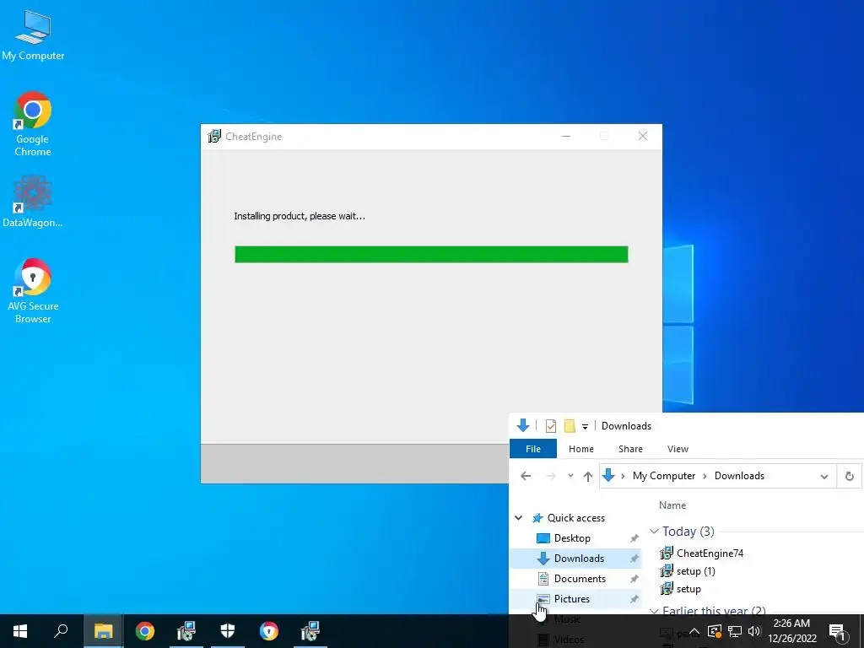Screen dimensions: 864x648
Task: Minimize the CheatEngine installer window
Action: point(566,136)
